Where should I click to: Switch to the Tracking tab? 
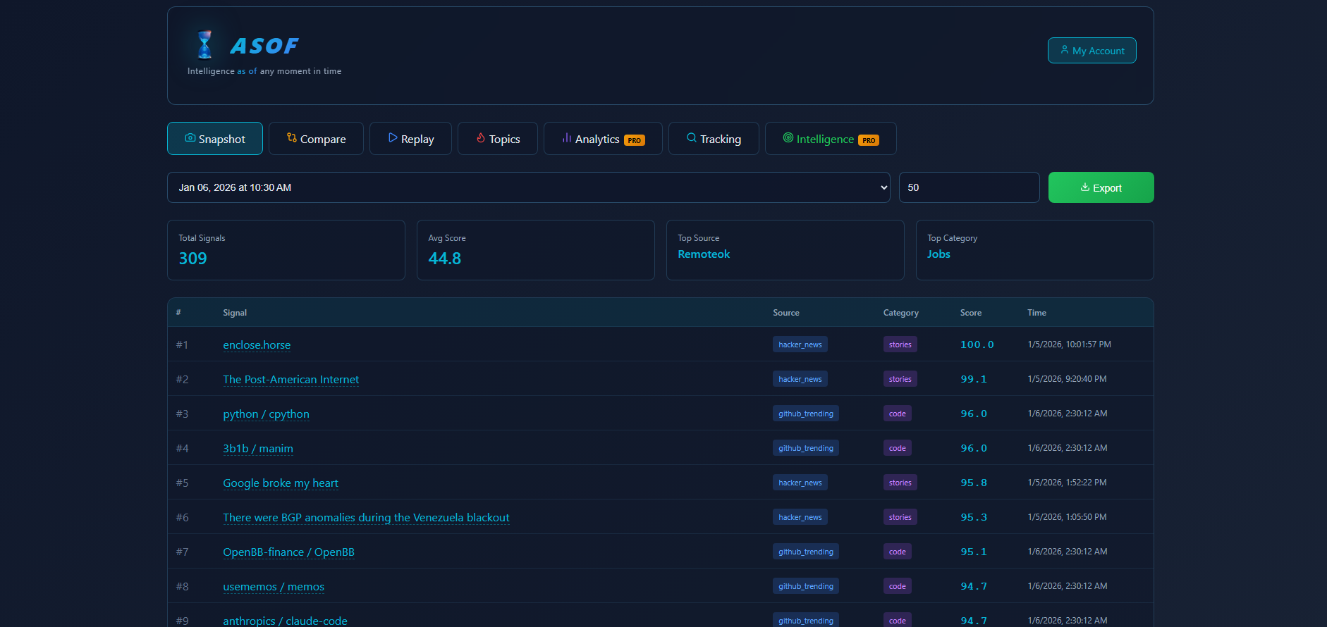(714, 139)
